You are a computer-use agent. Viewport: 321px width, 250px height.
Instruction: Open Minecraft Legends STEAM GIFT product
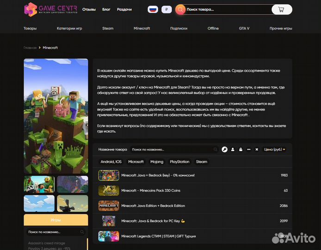pyautogui.click(x=159, y=236)
